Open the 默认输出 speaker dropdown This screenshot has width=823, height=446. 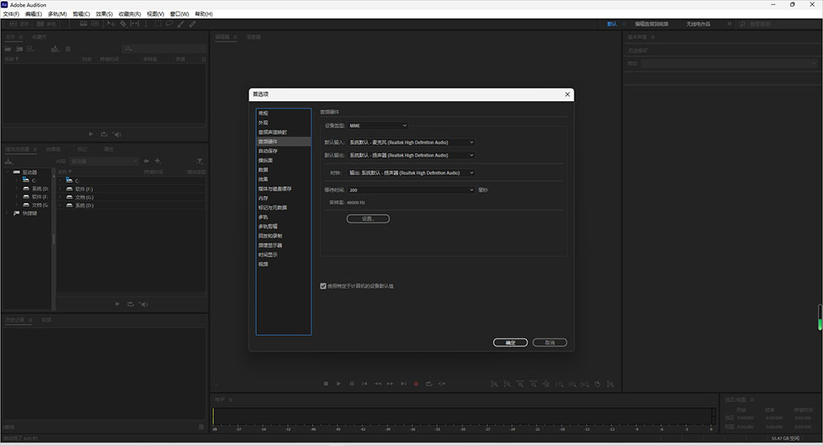(x=411, y=155)
